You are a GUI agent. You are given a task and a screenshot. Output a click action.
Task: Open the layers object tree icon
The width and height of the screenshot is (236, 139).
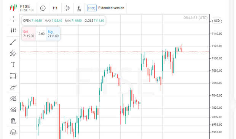(x=13, y=132)
